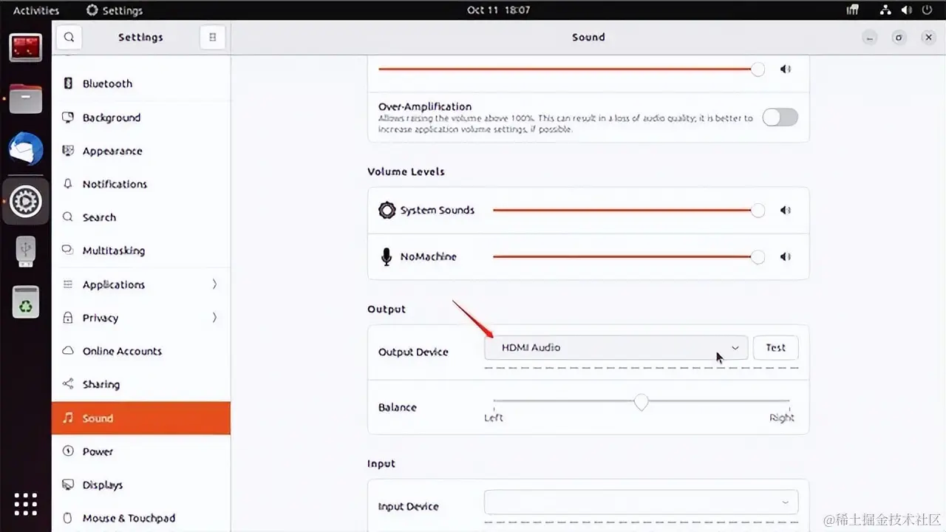Screen dimensions: 946x532
Task: Click the System Sounds gear icon
Action: pyautogui.click(x=387, y=210)
